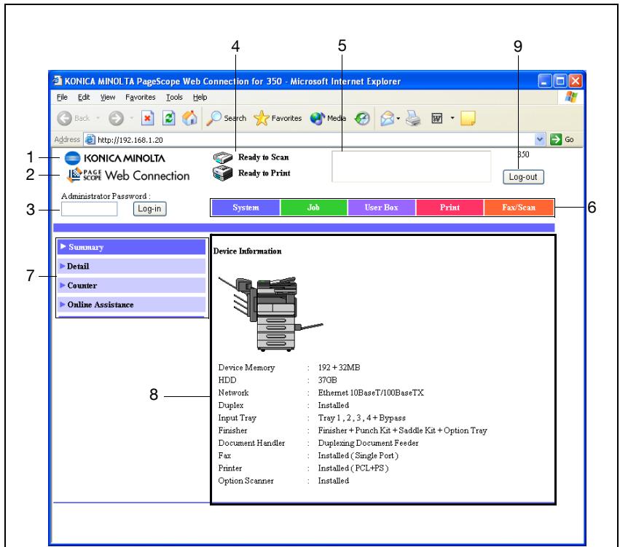Image resolution: width=620 pixels, height=547 pixels.
Task: Open Favorites via the star icon
Action: click(261, 118)
